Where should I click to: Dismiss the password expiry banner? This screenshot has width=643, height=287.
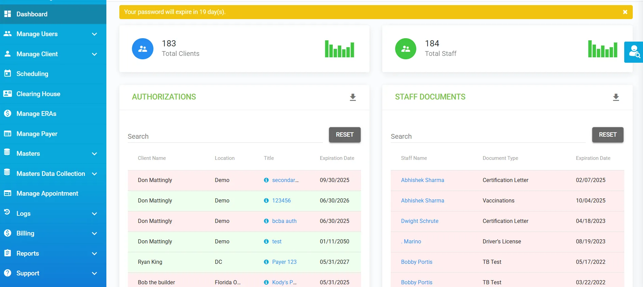[x=625, y=12]
